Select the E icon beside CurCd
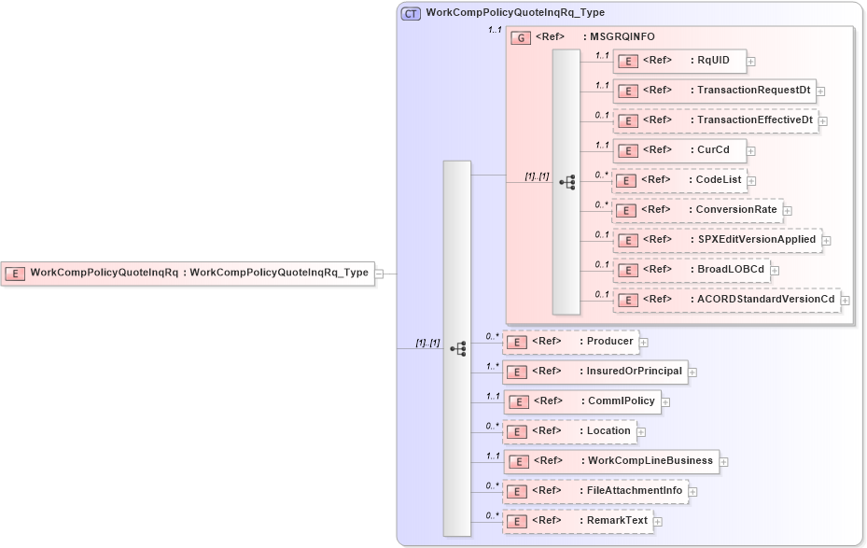The image size is (867, 548). pos(627,150)
